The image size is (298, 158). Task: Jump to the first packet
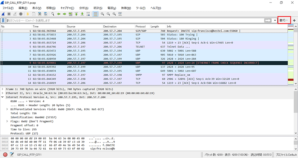click(x=76, y=14)
